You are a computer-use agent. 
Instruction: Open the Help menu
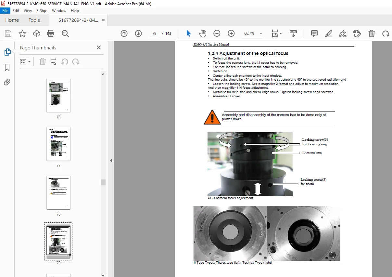pos(75,10)
